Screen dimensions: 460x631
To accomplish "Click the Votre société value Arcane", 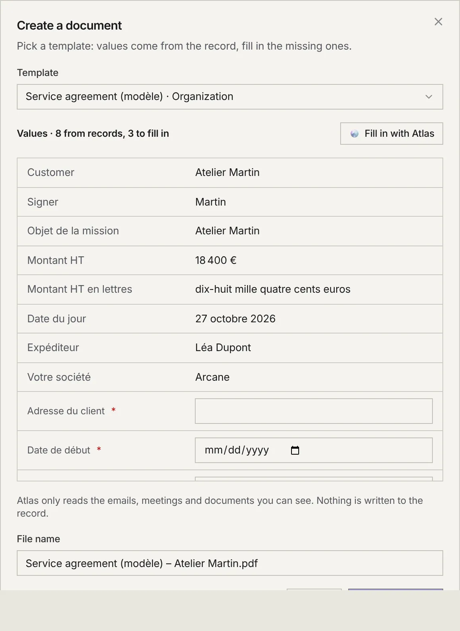I will point(212,377).
